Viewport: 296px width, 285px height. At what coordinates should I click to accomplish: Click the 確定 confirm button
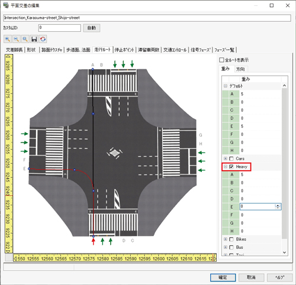[223, 277]
